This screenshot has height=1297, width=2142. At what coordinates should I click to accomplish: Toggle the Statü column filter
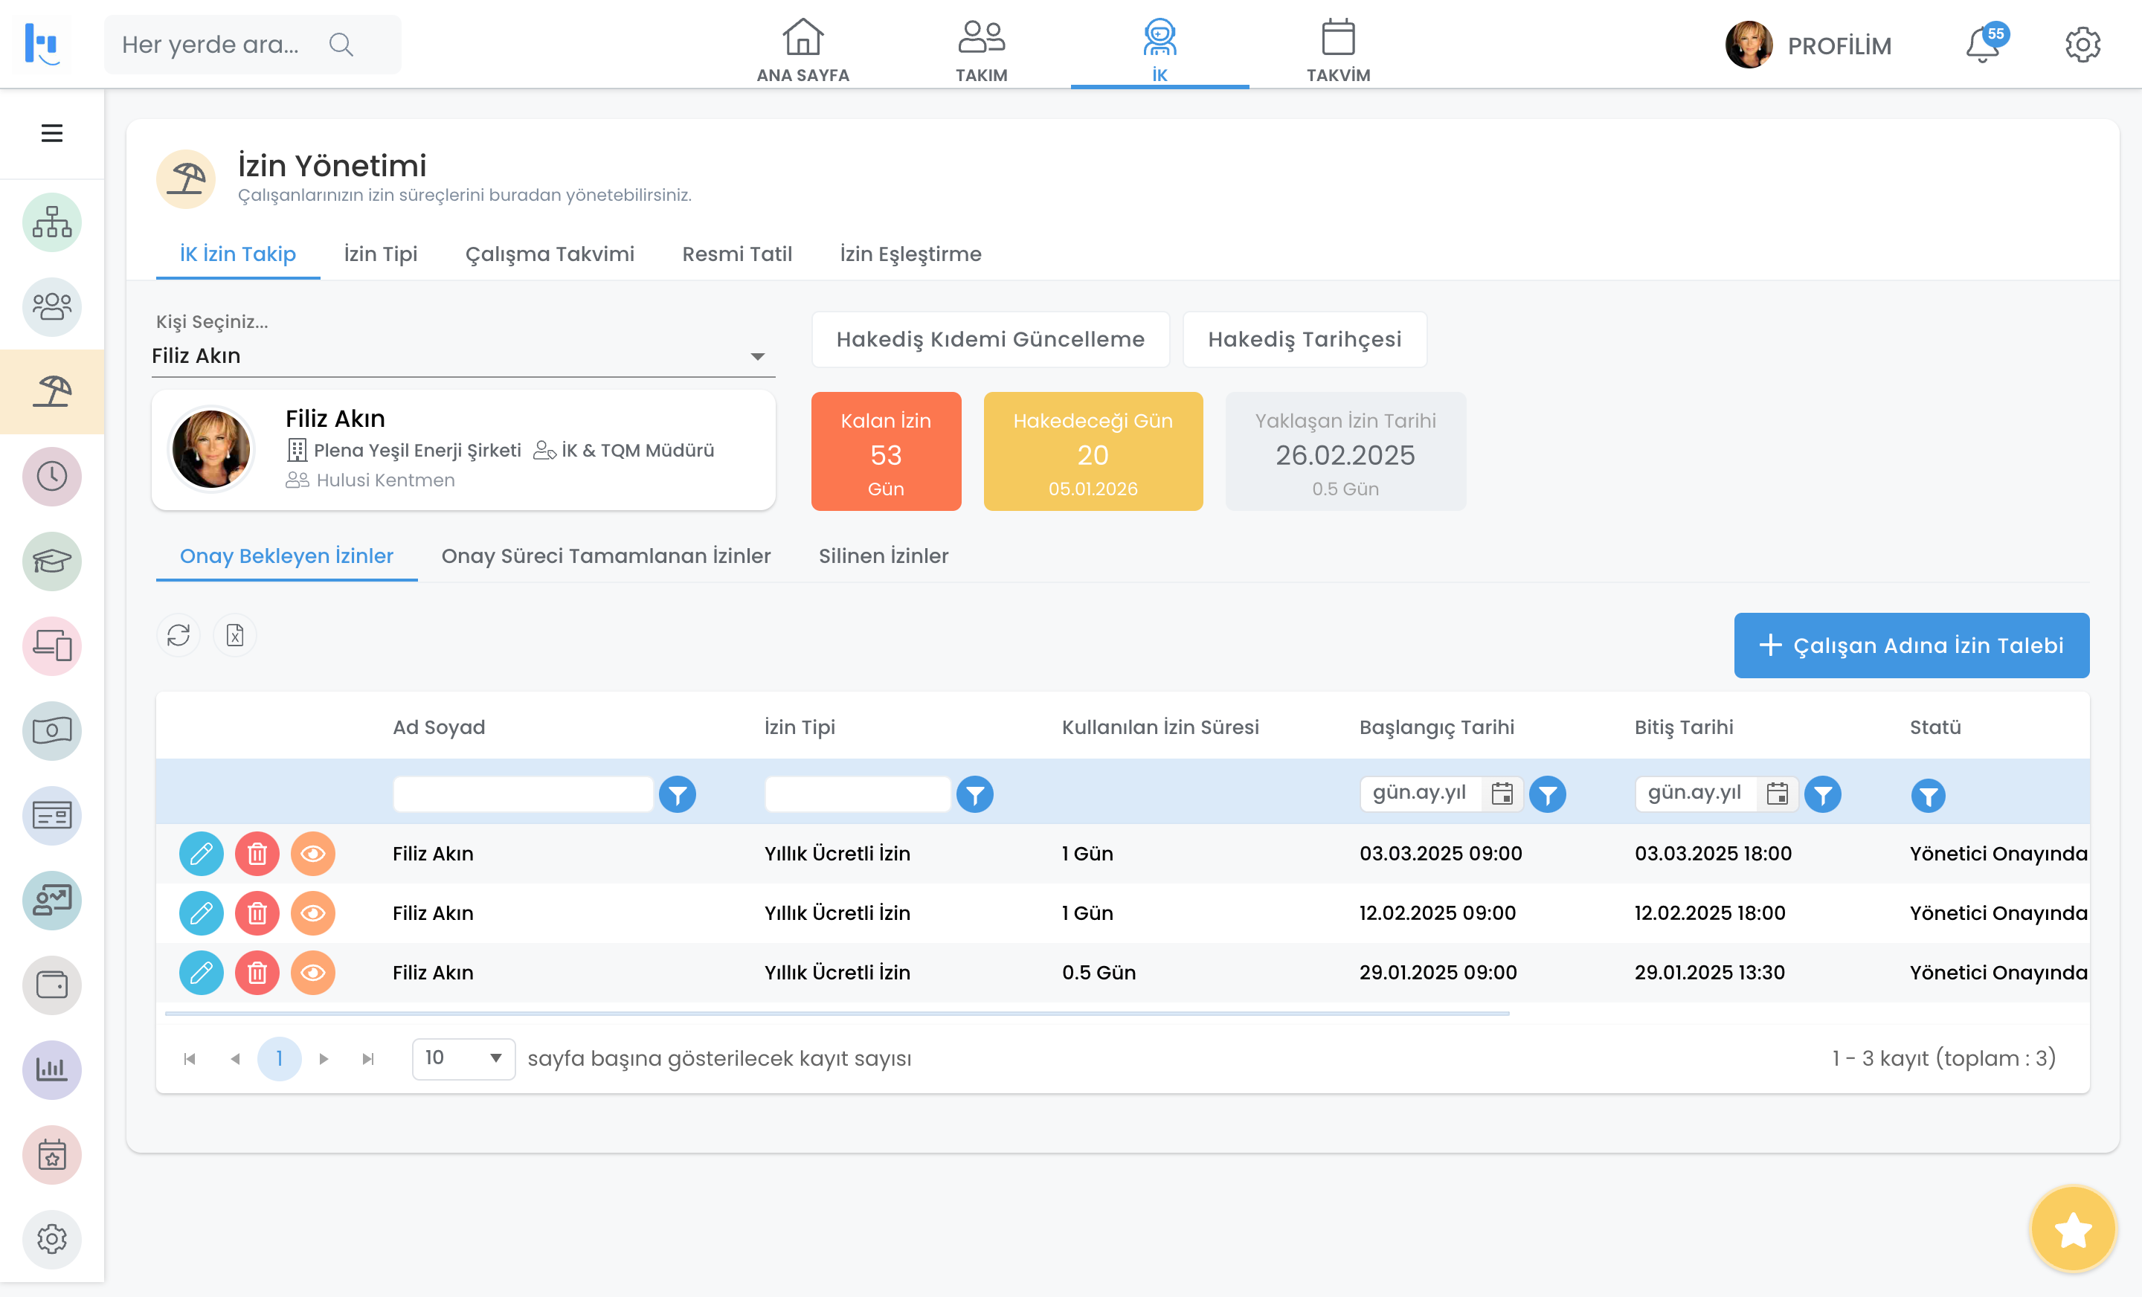(1927, 796)
